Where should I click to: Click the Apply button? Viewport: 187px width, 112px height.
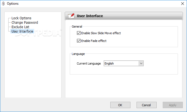(173, 105)
